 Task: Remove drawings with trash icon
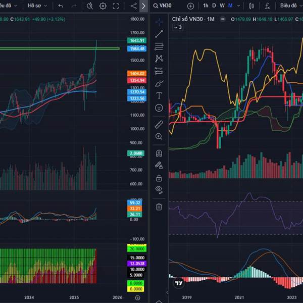159,207
